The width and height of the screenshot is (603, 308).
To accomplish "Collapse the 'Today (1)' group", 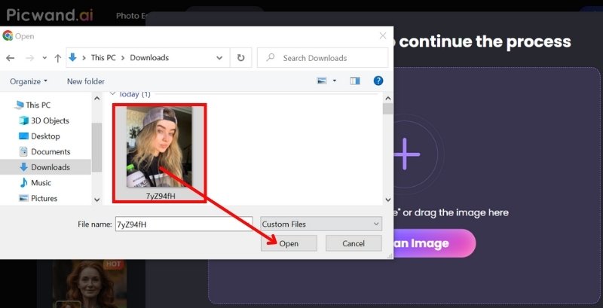I will (112, 93).
